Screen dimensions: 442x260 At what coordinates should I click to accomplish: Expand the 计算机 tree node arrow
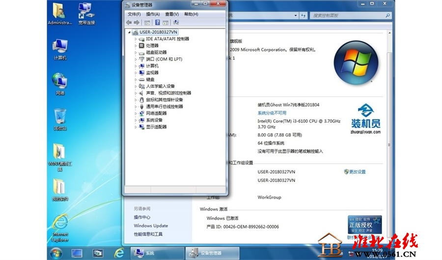[x=136, y=66]
